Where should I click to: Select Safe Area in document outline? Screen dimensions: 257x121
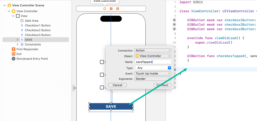click(31, 21)
